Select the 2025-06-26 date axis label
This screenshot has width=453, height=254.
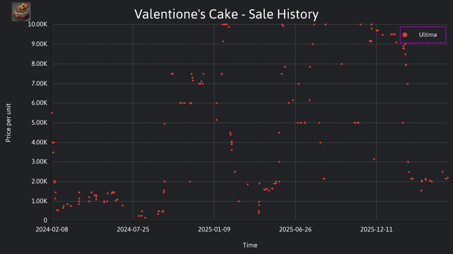pyautogui.click(x=295, y=229)
